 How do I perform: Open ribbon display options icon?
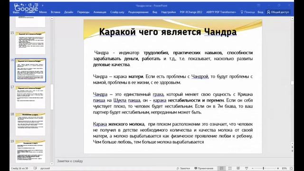[258, 5]
